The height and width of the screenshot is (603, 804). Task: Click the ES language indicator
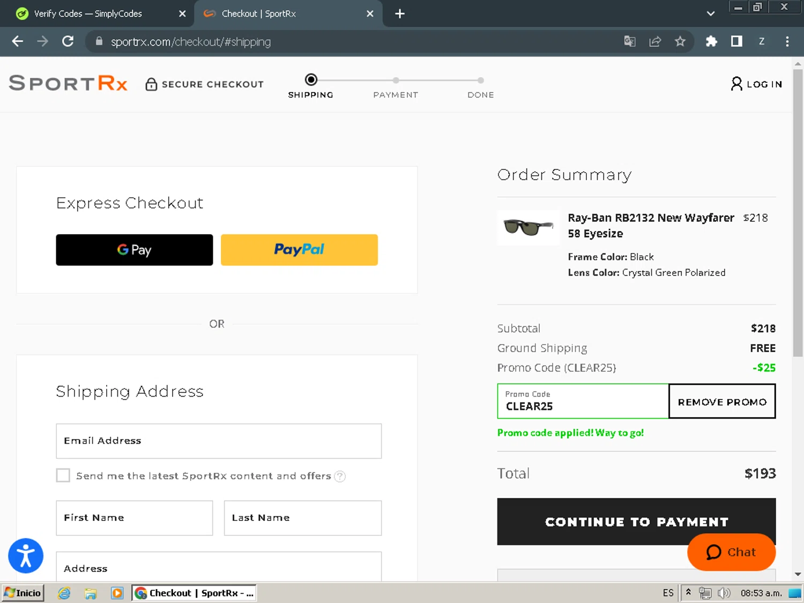[x=668, y=593]
